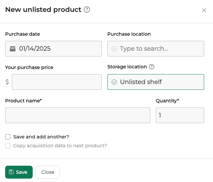This screenshot has width=213, height=182.
Task: Click the checkmark icon in Purchase location
Action: pos(114,49)
